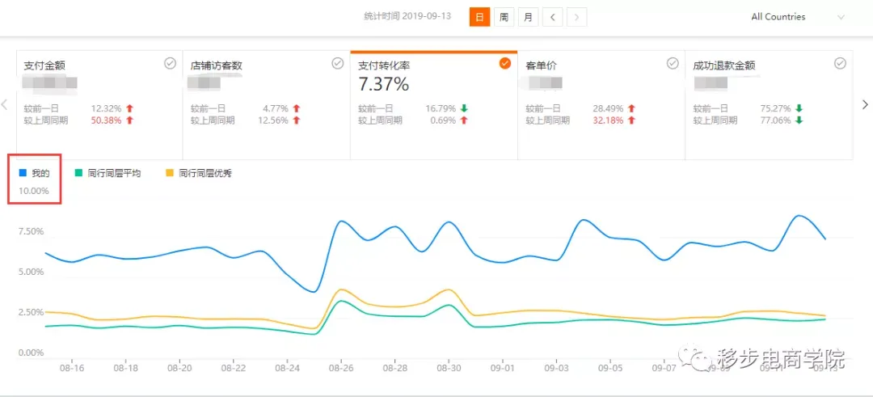Click the 12.32% daily change in 支付金额
The image size is (873, 397).
pyautogui.click(x=106, y=108)
